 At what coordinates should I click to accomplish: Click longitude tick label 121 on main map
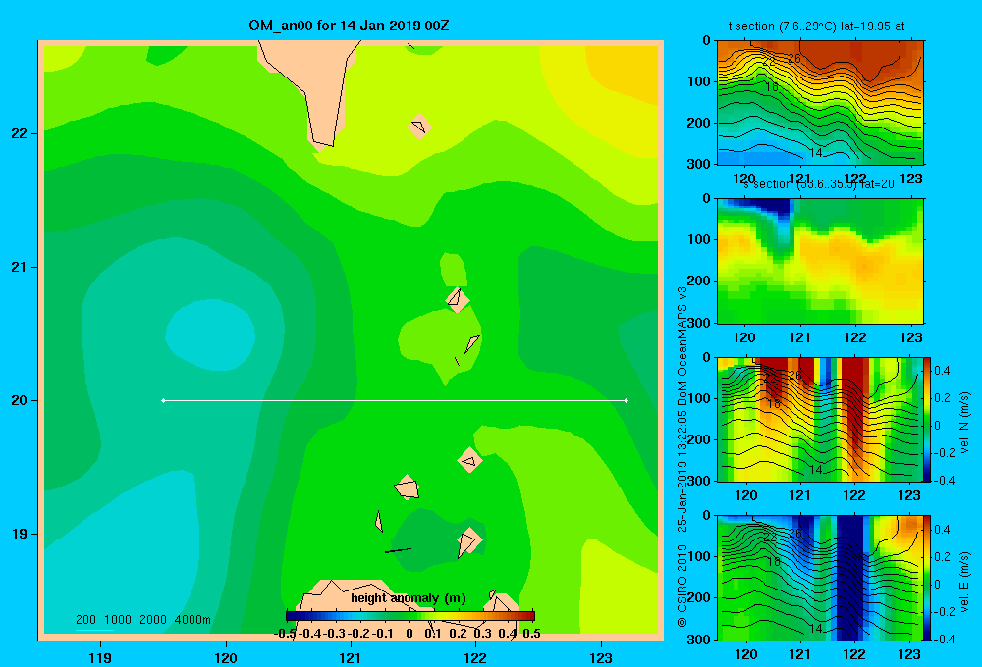click(351, 658)
